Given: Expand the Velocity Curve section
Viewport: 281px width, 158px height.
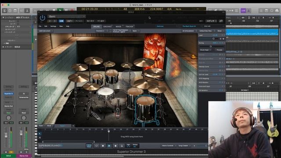Looking at the screenshot, I should tap(212, 67).
